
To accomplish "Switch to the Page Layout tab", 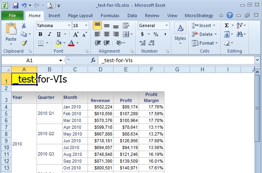I will click(80, 16).
